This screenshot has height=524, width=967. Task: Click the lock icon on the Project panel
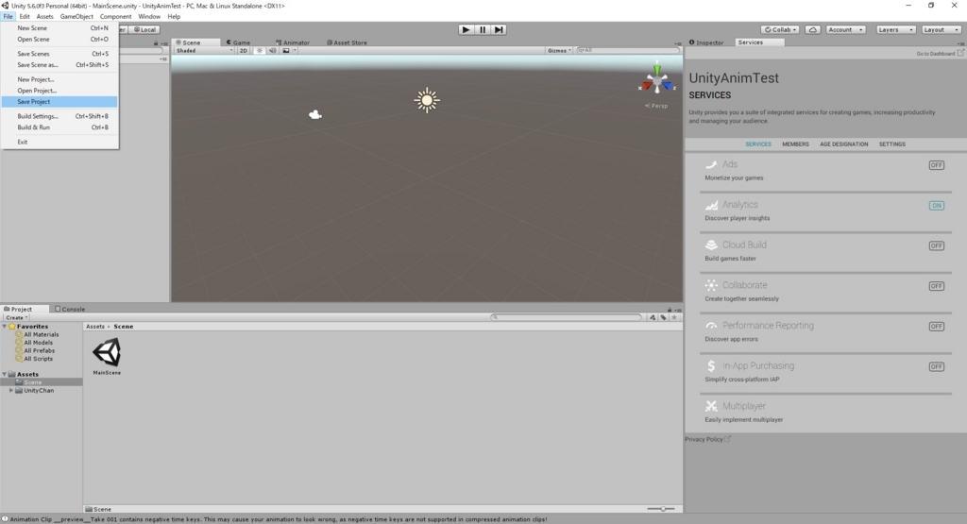(x=670, y=310)
